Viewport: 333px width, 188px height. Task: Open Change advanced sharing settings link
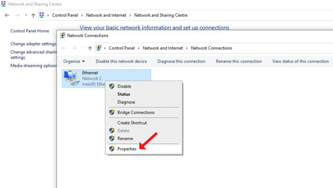33,55
